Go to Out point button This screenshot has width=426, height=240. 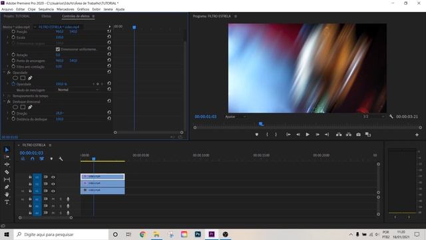(x=327, y=135)
